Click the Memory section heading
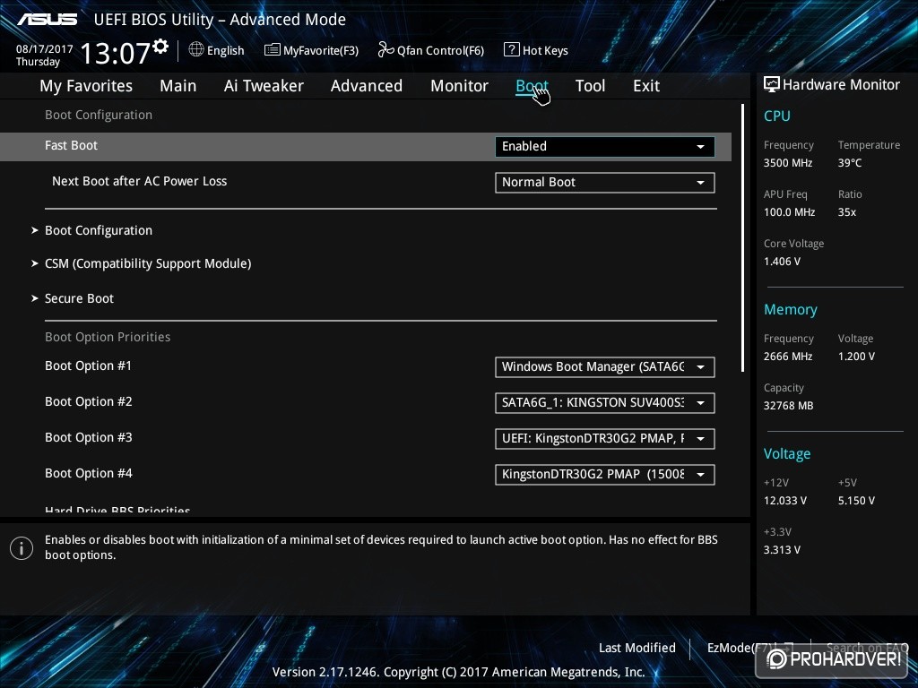This screenshot has height=688, width=918. click(790, 309)
